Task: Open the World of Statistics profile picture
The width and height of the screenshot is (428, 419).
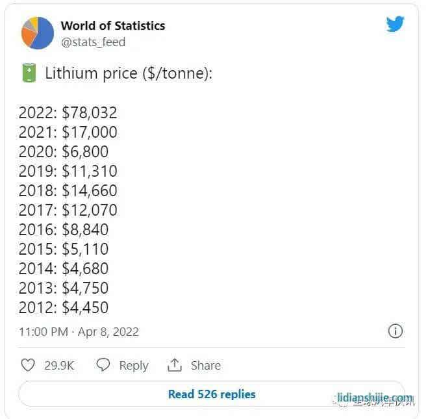Action: point(38,32)
